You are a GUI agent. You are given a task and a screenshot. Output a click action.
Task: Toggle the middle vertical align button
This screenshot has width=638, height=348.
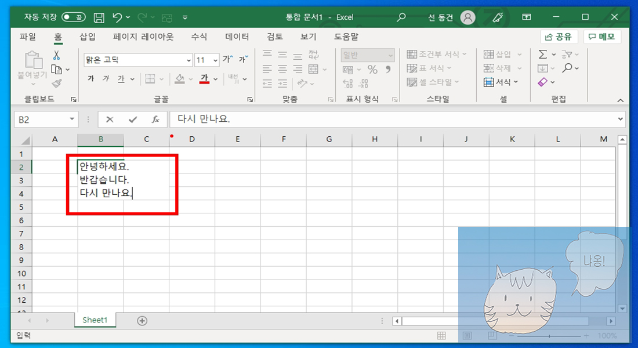[282, 55]
